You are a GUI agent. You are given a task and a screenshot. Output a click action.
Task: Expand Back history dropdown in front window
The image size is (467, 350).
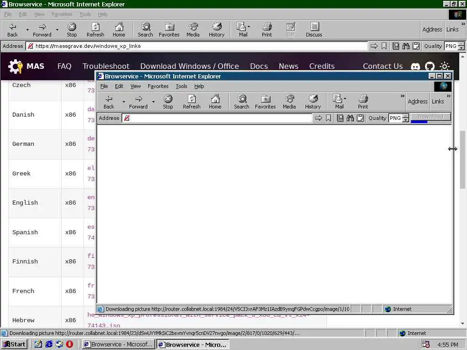(x=124, y=102)
